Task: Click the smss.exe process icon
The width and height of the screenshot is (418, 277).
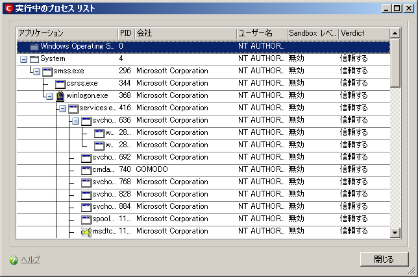Action: click(47, 71)
